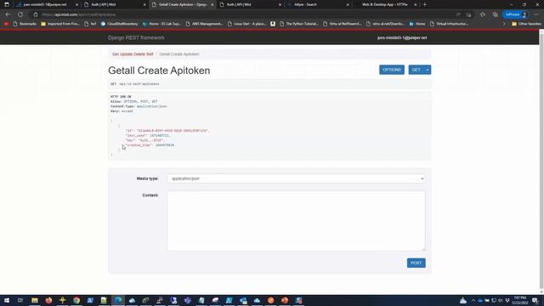Reload the page with the refresh icon
544x306 pixels.
pyautogui.click(x=20, y=14)
